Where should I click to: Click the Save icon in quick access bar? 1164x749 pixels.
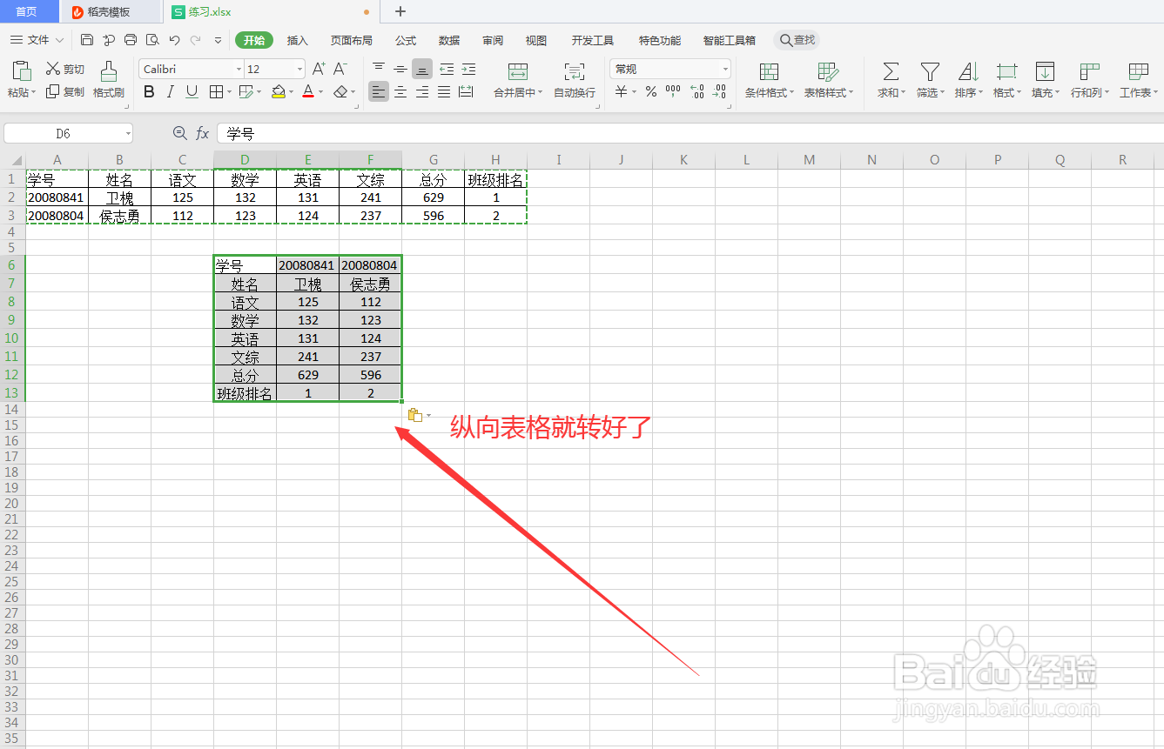click(x=87, y=40)
